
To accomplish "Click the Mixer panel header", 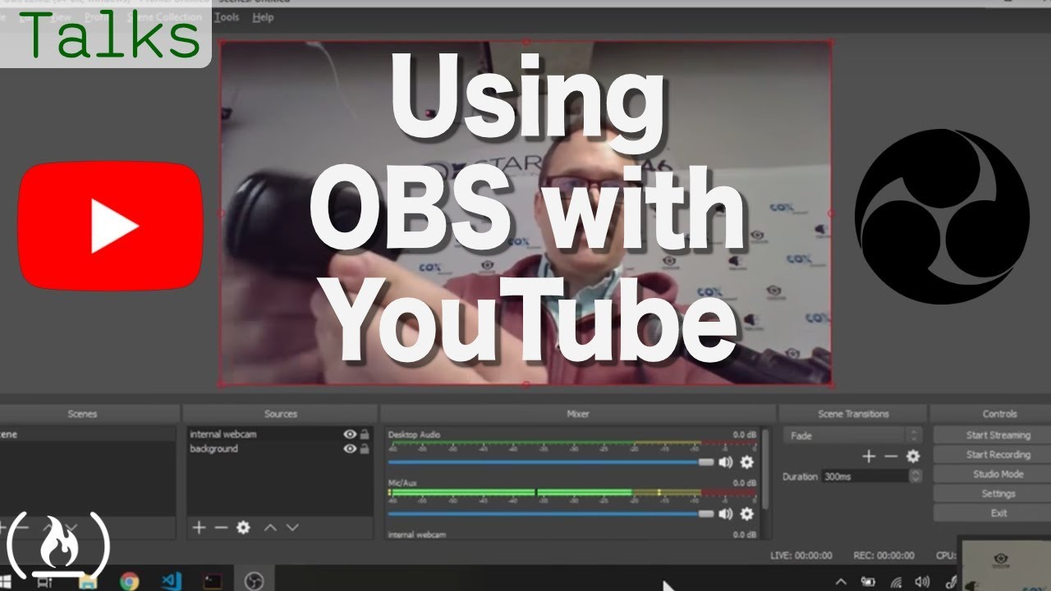I will tap(577, 414).
